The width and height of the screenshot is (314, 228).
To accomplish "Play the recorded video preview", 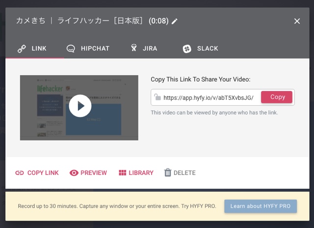I will [80, 106].
